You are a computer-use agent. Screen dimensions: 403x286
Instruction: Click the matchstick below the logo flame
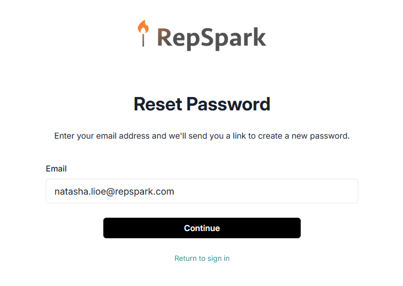[143, 40]
